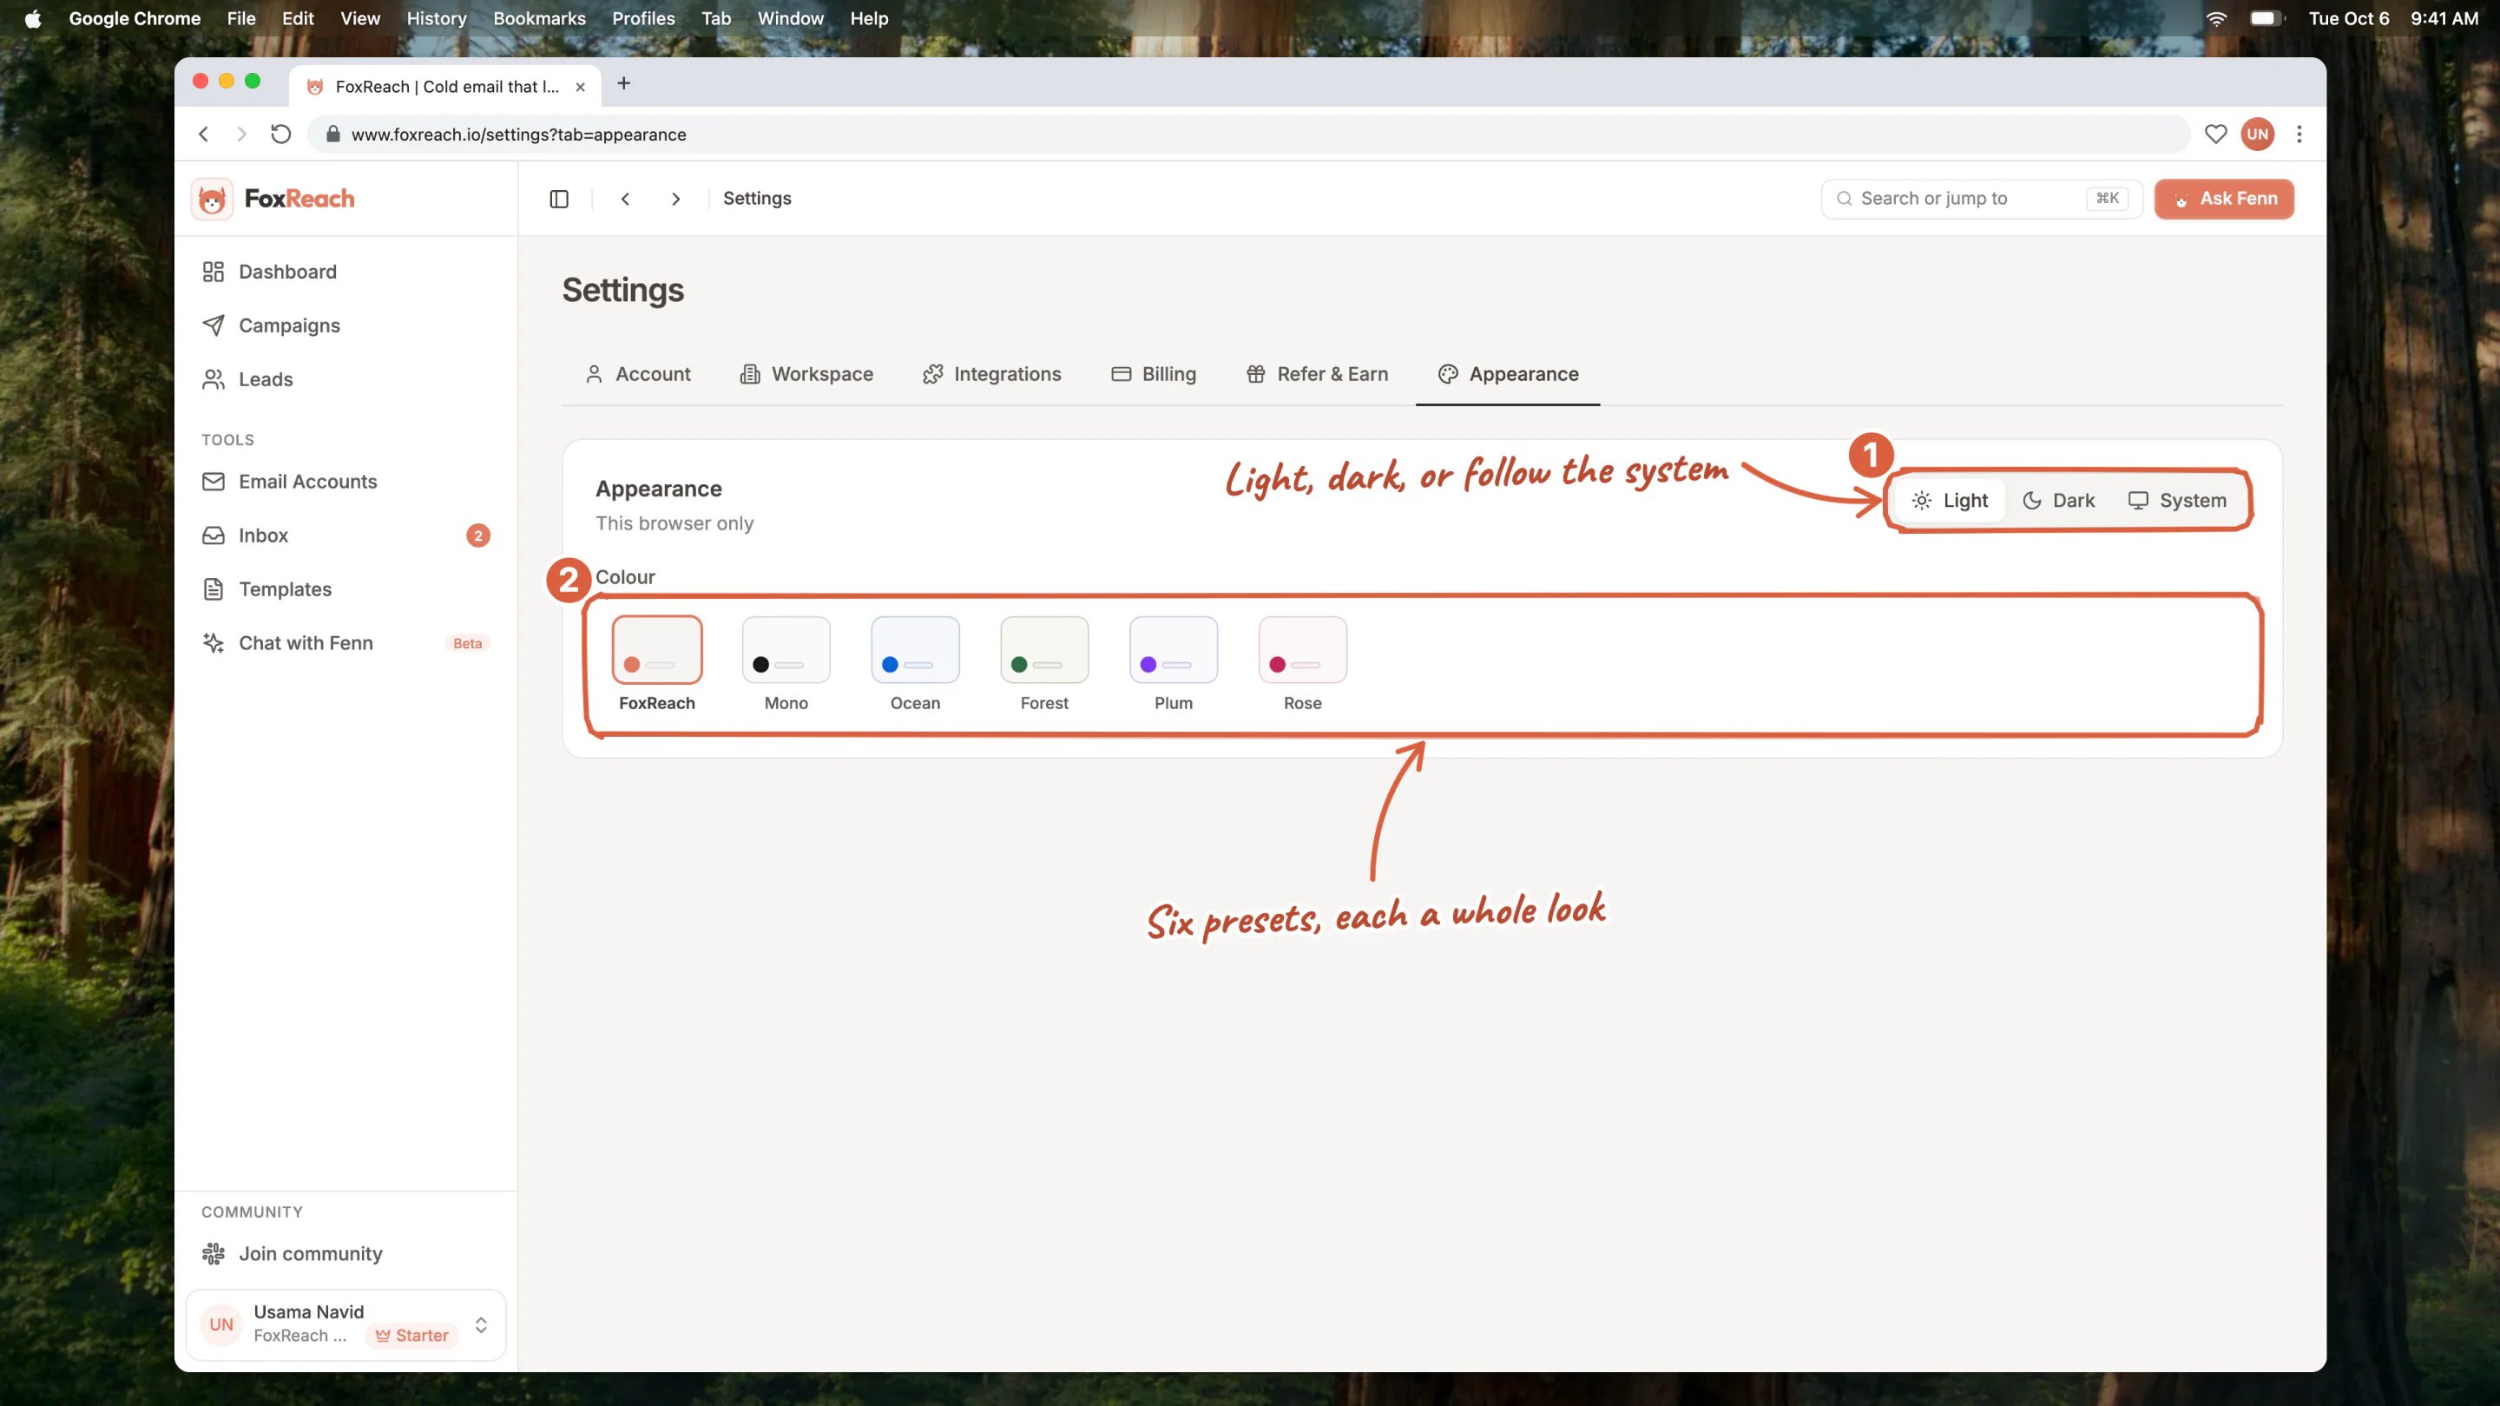Navigate back in Chrome toolbar
Screen dimensions: 2500x1406
204,134
